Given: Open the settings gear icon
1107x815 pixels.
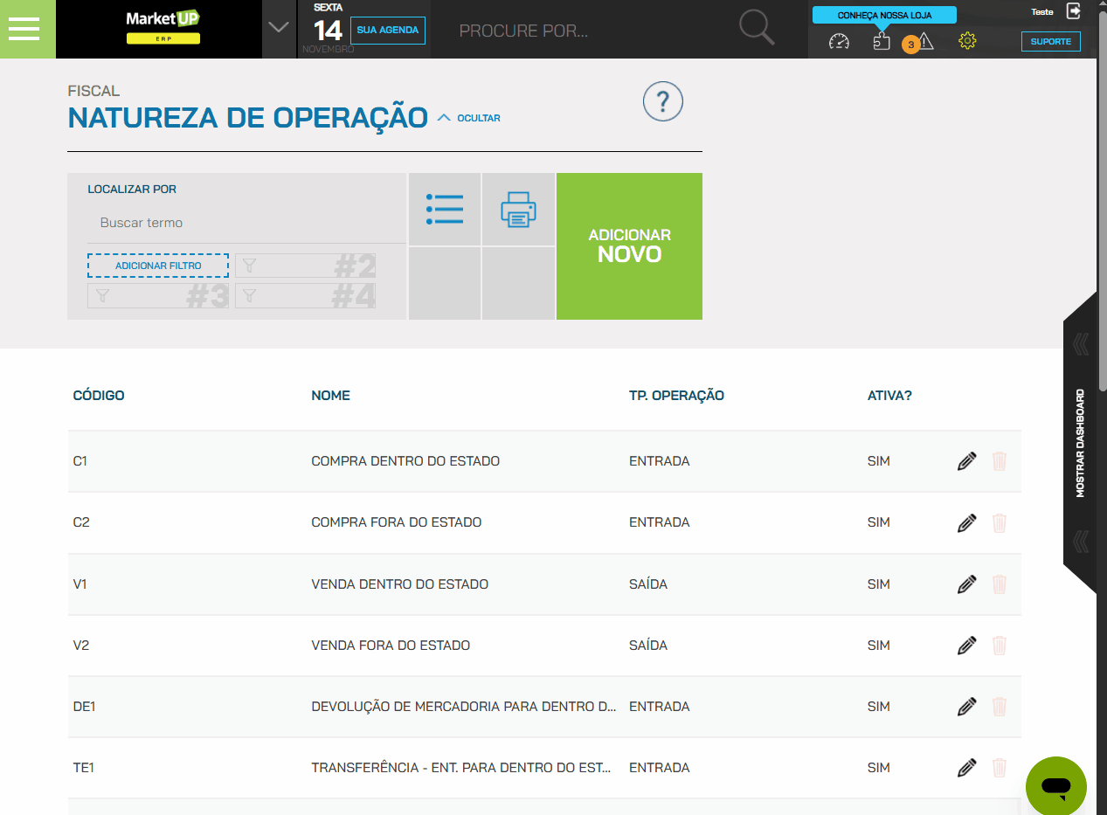Looking at the screenshot, I should 967,41.
